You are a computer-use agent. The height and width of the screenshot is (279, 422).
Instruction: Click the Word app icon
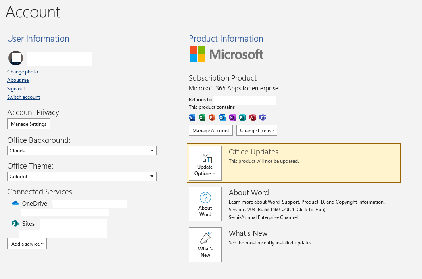[x=192, y=117]
